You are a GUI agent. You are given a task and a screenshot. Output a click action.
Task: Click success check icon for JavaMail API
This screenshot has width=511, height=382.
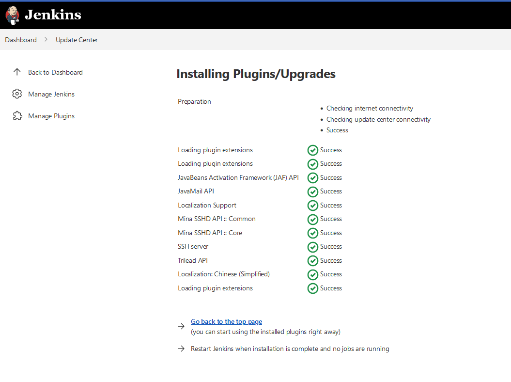pyautogui.click(x=313, y=192)
